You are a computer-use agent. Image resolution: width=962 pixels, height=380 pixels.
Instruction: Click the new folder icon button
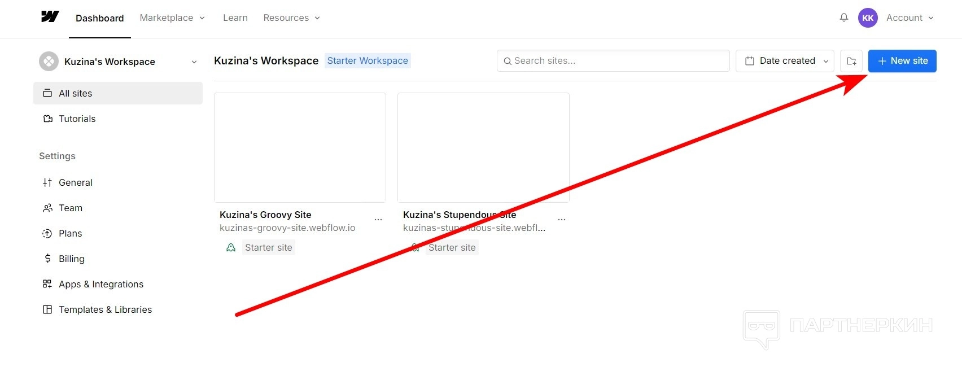point(851,61)
